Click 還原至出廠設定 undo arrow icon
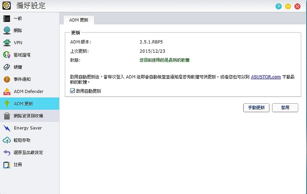Screen dimensions: 307x194 click(7, 152)
